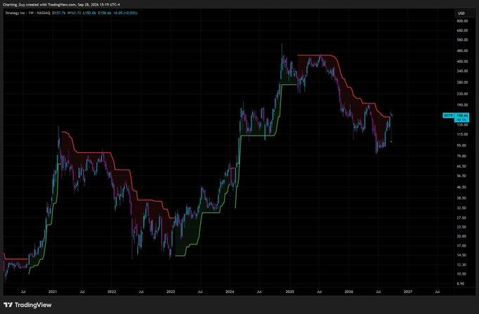The width and height of the screenshot is (479, 314).
Task: Click the 2027 time axis label
Action: [x=408, y=291]
